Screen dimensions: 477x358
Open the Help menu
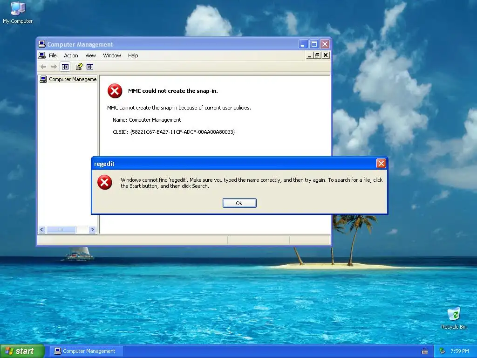click(x=133, y=55)
